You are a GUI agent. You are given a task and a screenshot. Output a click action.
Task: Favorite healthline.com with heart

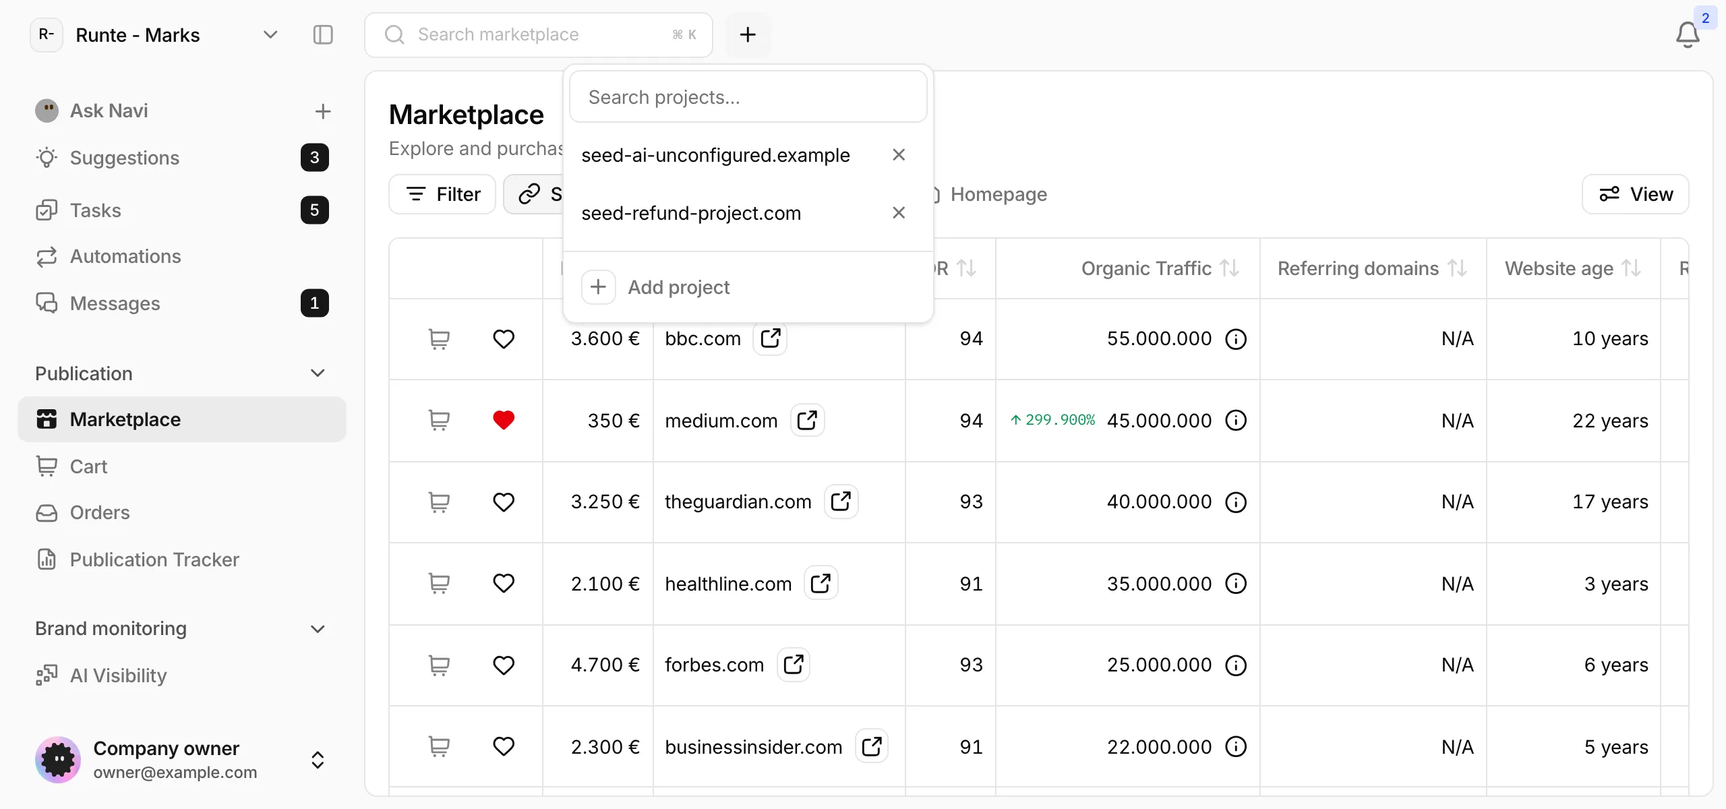tap(504, 583)
